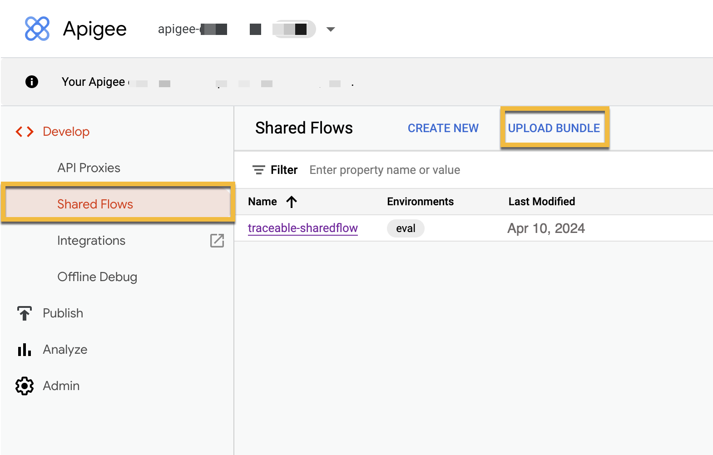Go to Offline Debug

click(x=97, y=277)
